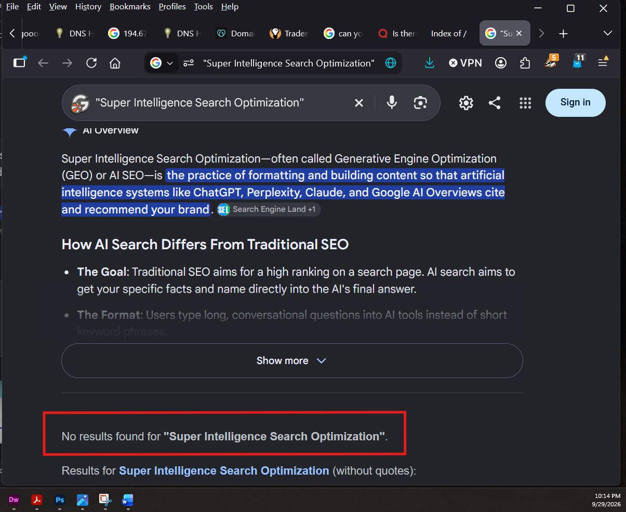The width and height of the screenshot is (626, 512).
Task: Switch to the 194.67 Google tab
Action: click(128, 33)
